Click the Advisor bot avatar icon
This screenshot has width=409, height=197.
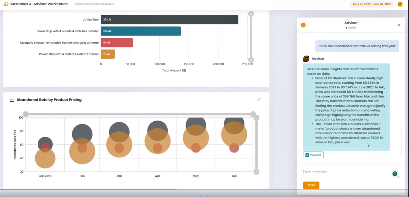click(306, 59)
